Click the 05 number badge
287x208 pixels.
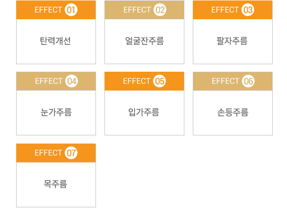(160, 81)
